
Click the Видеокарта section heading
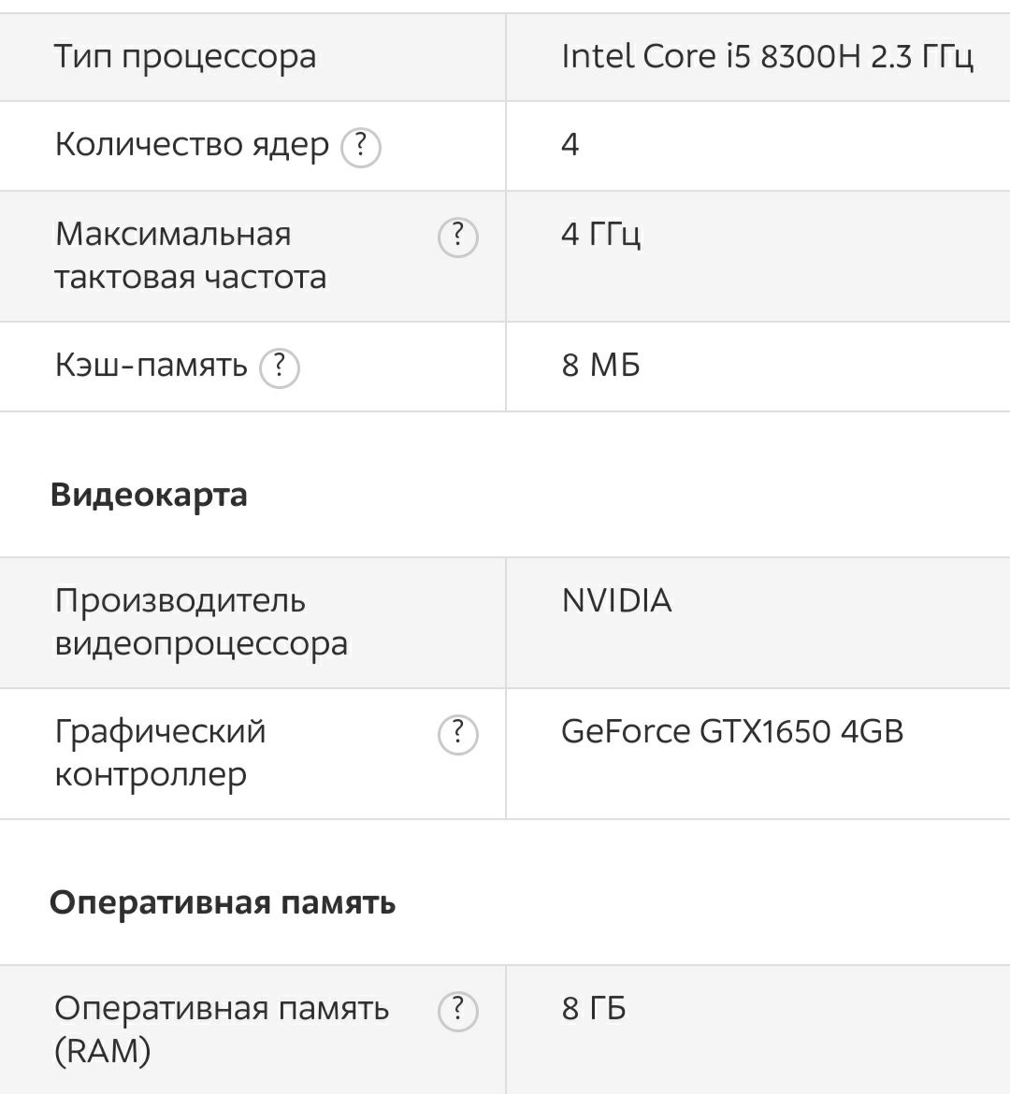pyautogui.click(x=149, y=496)
